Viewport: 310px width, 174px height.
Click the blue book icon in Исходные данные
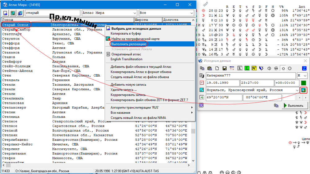[x=261, y=68]
